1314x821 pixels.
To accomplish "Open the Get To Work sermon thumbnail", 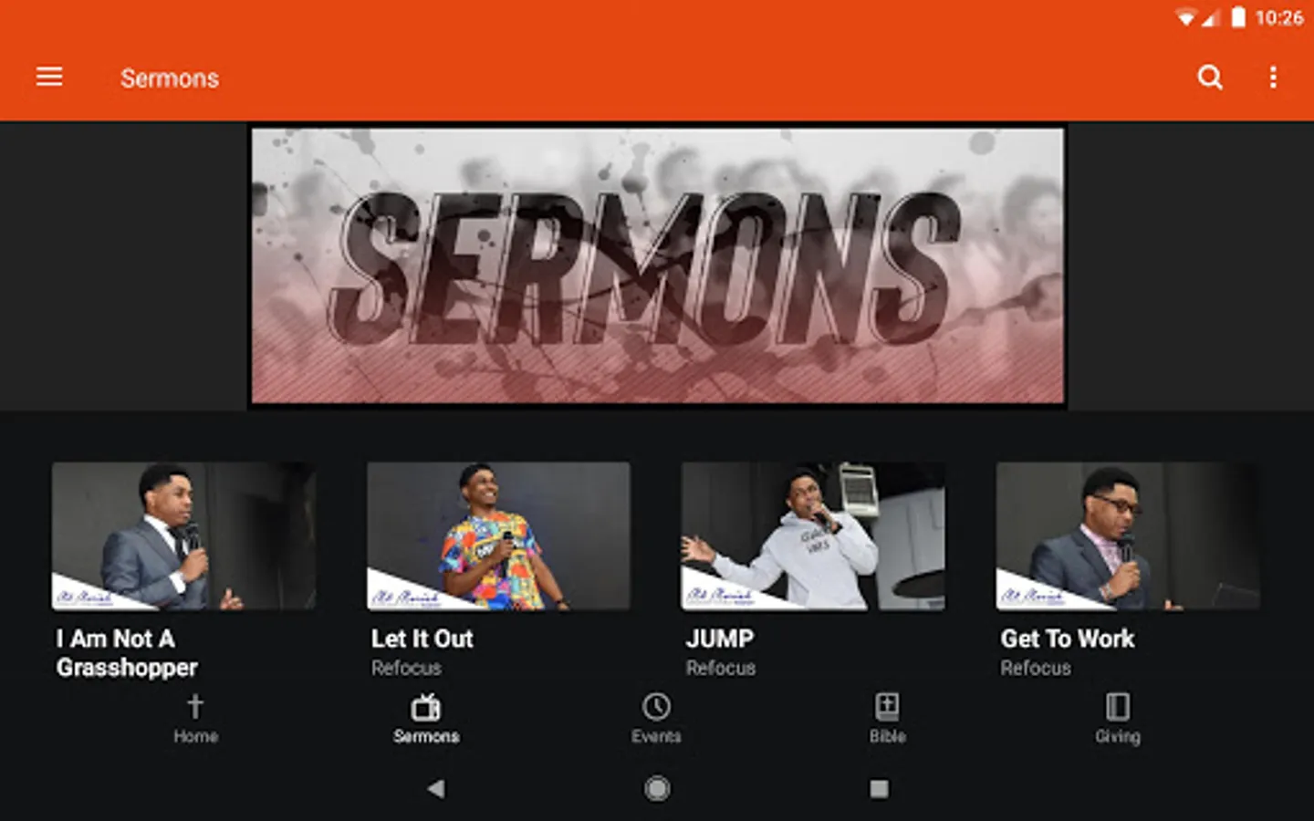I will [1128, 535].
